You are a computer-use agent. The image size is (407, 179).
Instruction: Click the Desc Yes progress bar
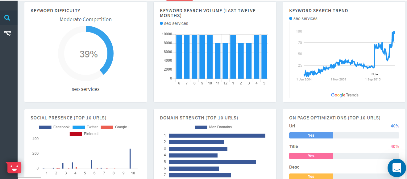click(x=344, y=176)
